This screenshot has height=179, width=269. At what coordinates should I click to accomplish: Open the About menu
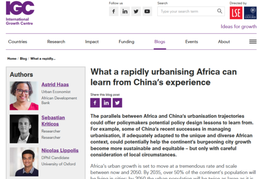pos(224,42)
